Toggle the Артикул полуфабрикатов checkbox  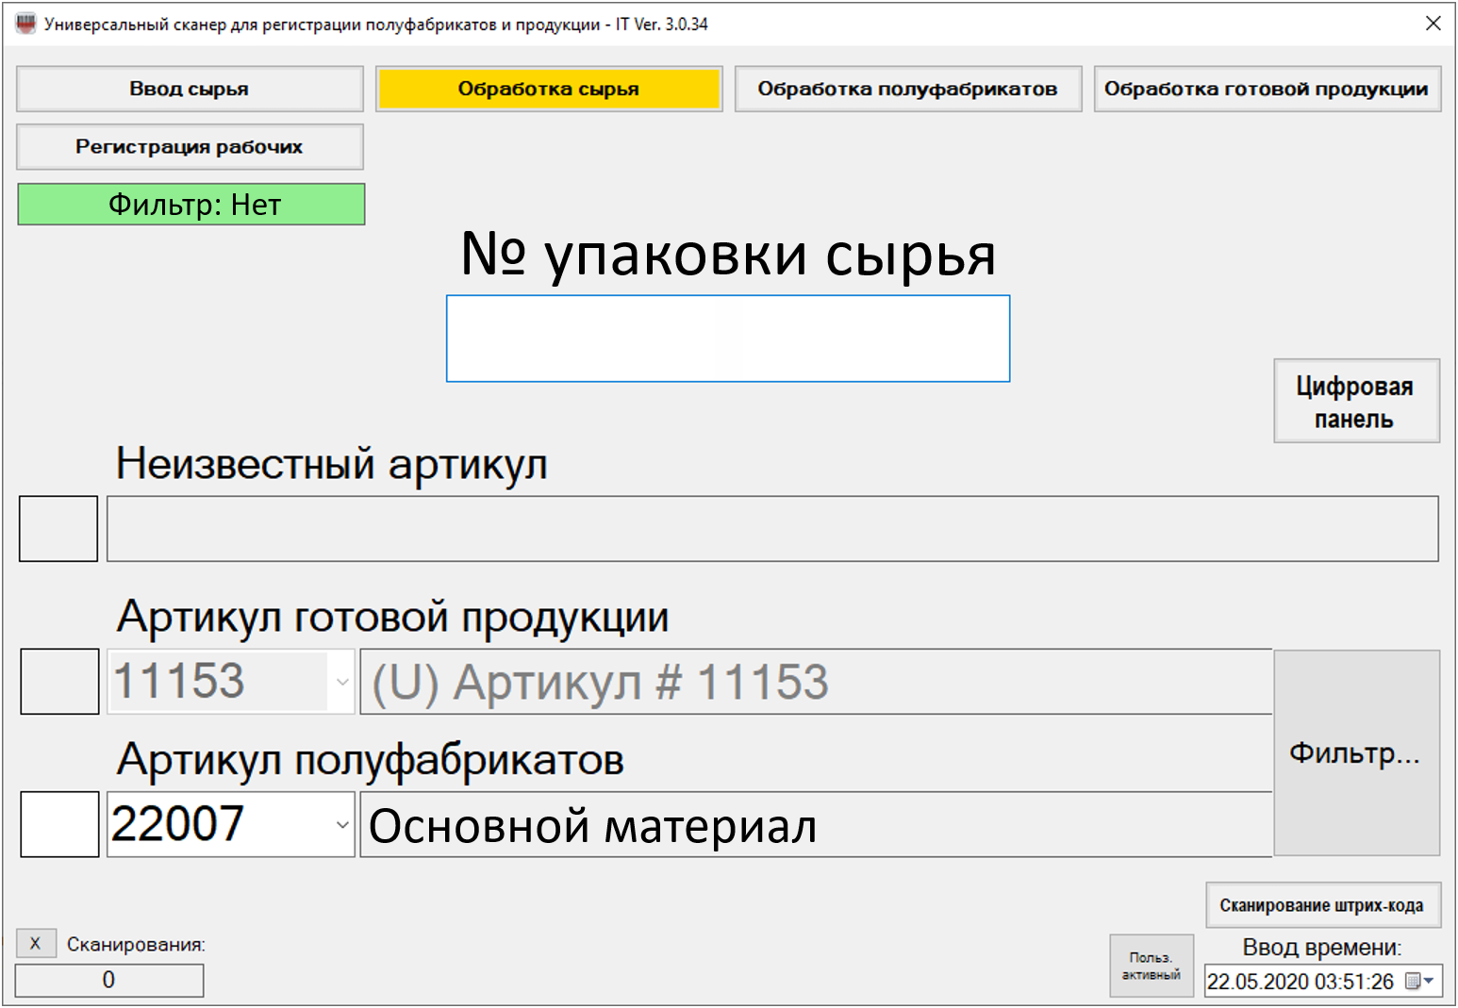[59, 824]
